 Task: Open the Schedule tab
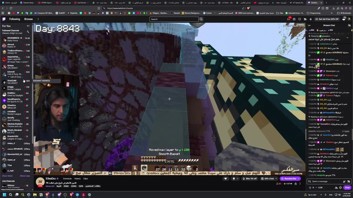[x=67, y=179]
